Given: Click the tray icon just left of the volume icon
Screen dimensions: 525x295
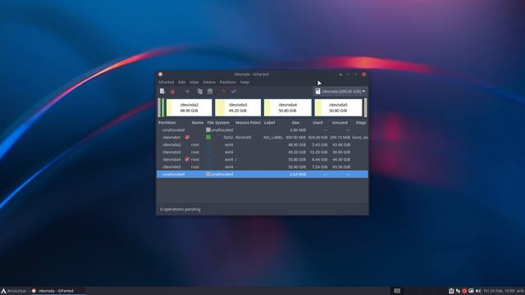Looking at the screenshot, I should [471, 291].
